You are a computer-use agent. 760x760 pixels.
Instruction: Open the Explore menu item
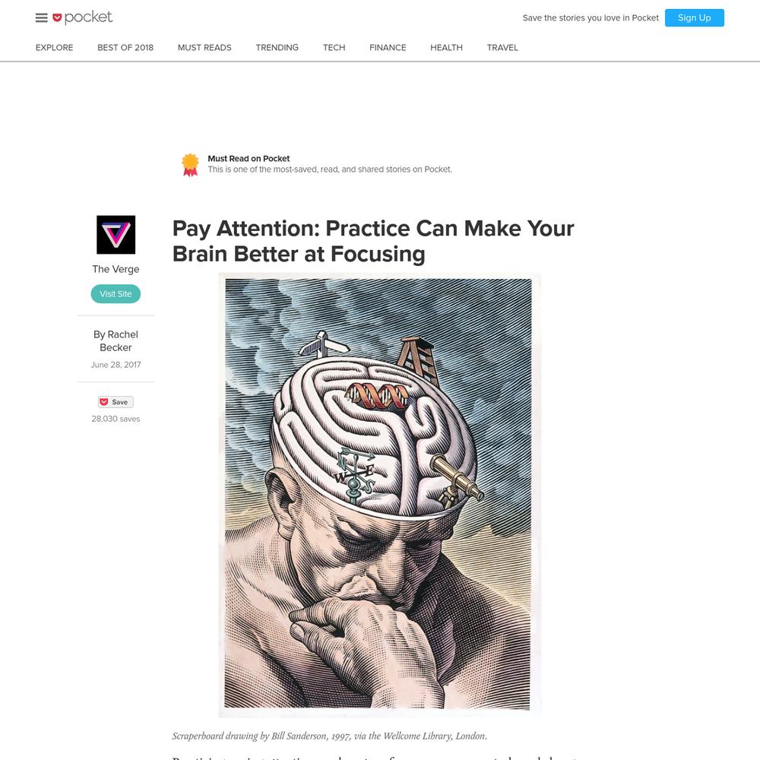tap(54, 47)
